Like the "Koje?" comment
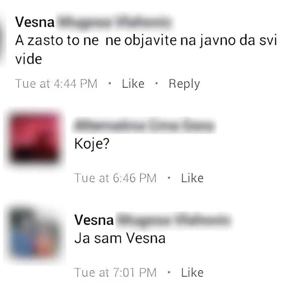This screenshot has width=288, height=286. (x=192, y=178)
